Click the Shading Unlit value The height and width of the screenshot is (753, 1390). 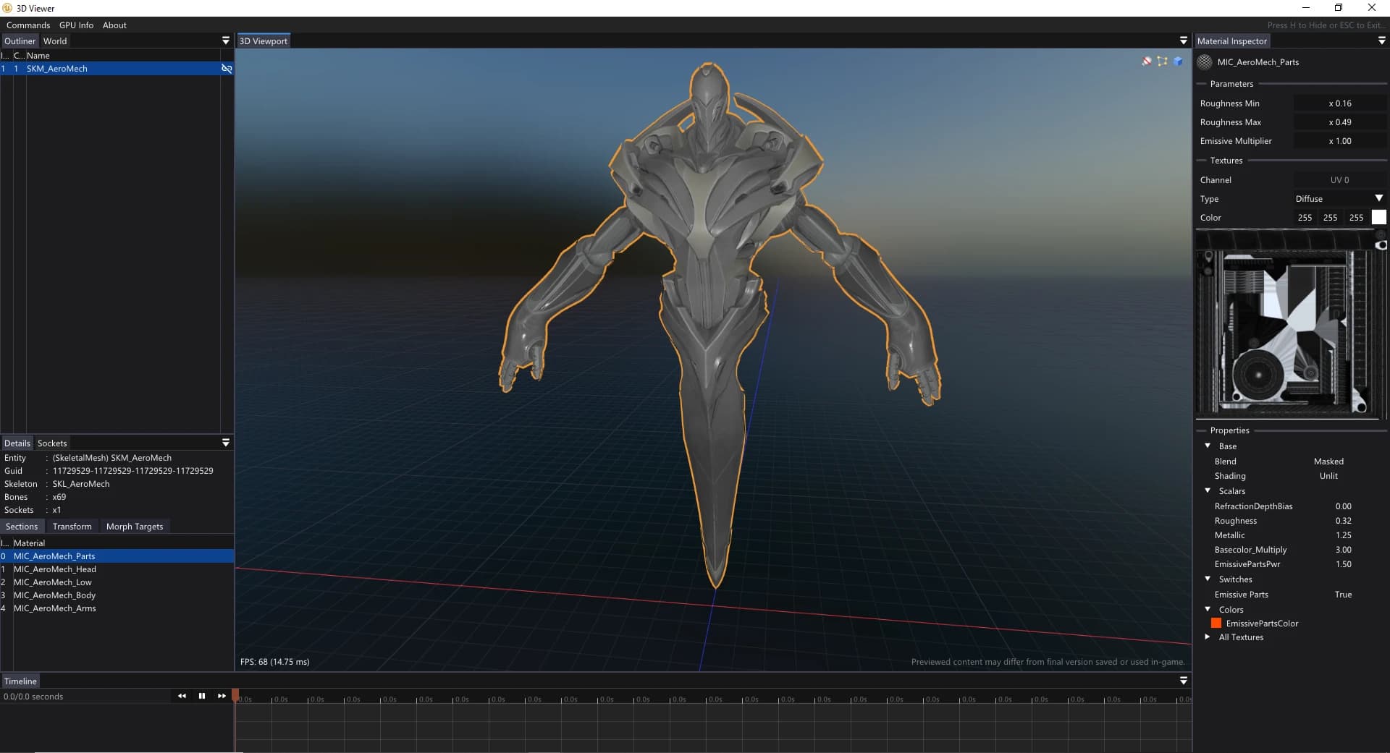[1328, 476]
